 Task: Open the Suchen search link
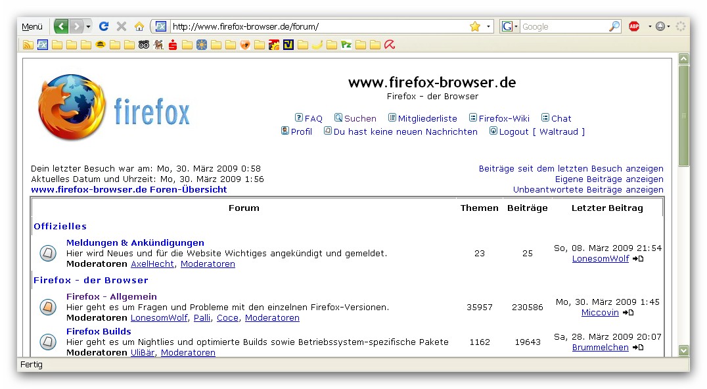click(x=355, y=118)
